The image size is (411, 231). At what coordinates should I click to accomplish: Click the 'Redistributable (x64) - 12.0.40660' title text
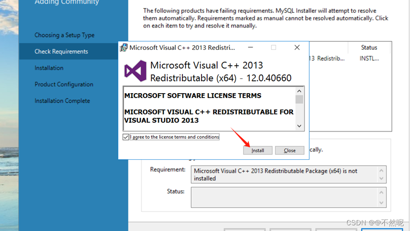[x=220, y=78]
